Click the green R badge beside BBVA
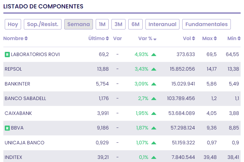This screenshot has height=162, width=244. coord(7,128)
